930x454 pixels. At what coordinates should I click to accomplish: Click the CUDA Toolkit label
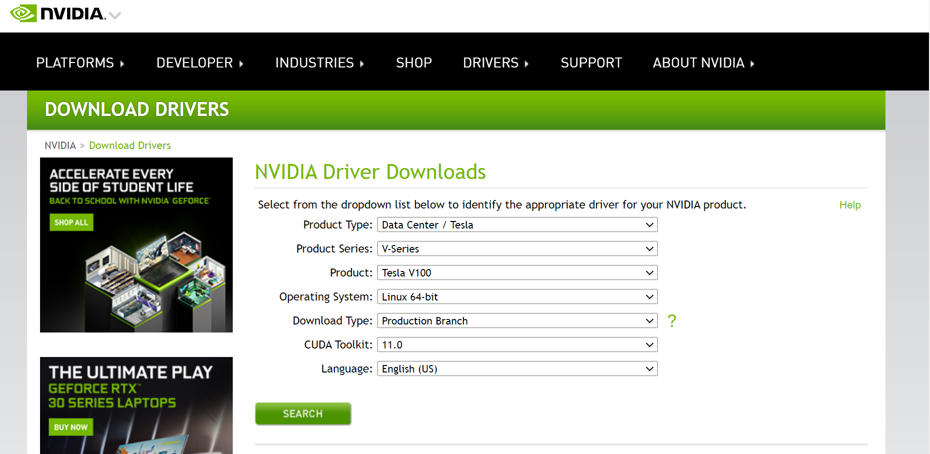(x=338, y=345)
